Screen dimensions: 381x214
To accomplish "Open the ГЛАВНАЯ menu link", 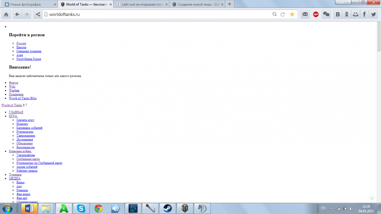I will (16, 112).
